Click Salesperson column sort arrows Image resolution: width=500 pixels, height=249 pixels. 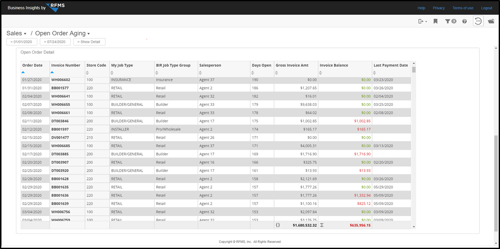click(201, 73)
